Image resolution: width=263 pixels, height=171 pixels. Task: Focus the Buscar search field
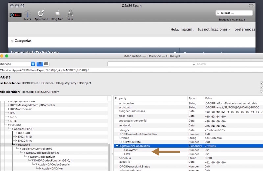[x=234, y=13]
